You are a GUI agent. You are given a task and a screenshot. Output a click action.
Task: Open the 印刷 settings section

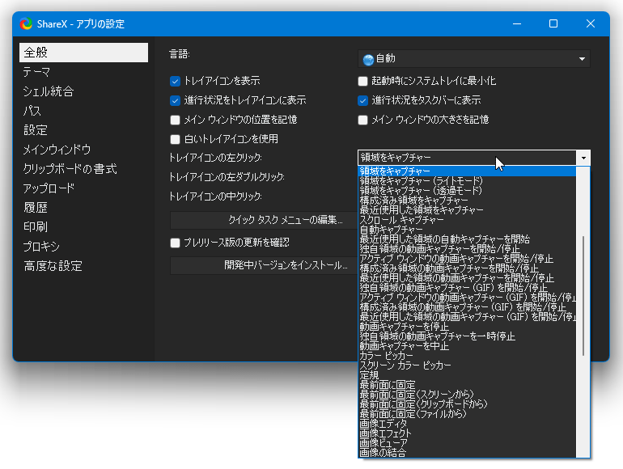[36, 226]
